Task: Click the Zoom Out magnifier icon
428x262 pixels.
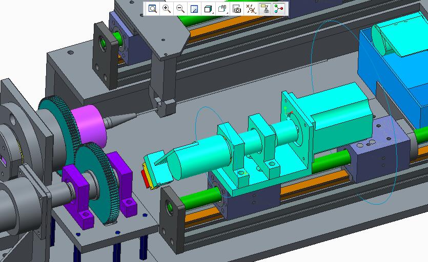Action: coord(180,9)
